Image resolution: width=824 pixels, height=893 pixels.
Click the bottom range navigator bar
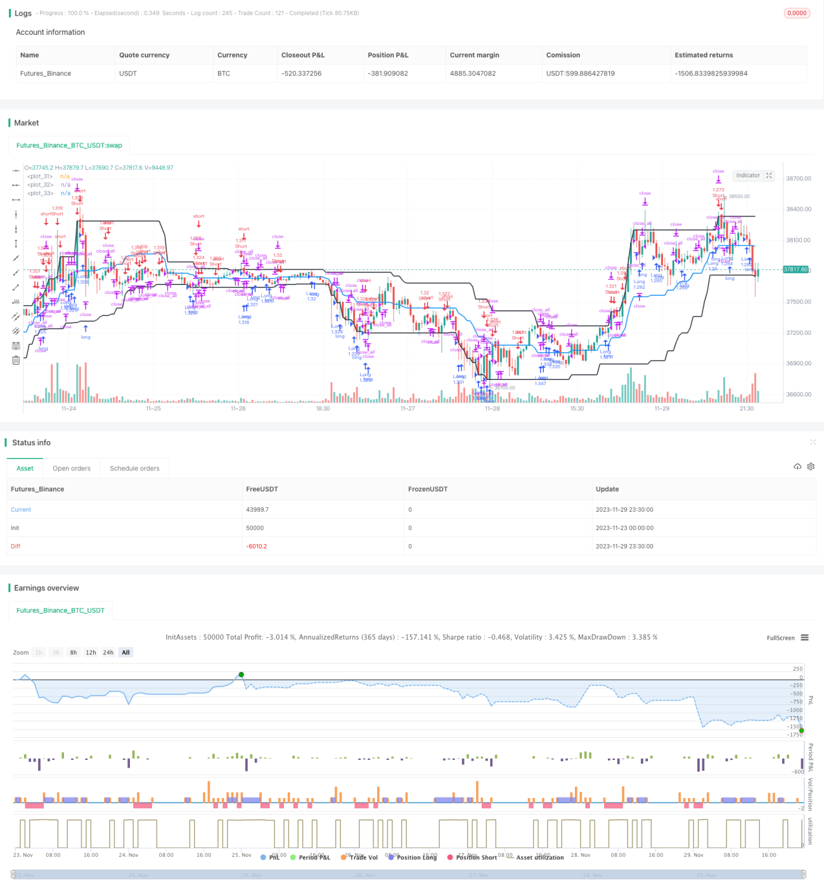(x=409, y=875)
